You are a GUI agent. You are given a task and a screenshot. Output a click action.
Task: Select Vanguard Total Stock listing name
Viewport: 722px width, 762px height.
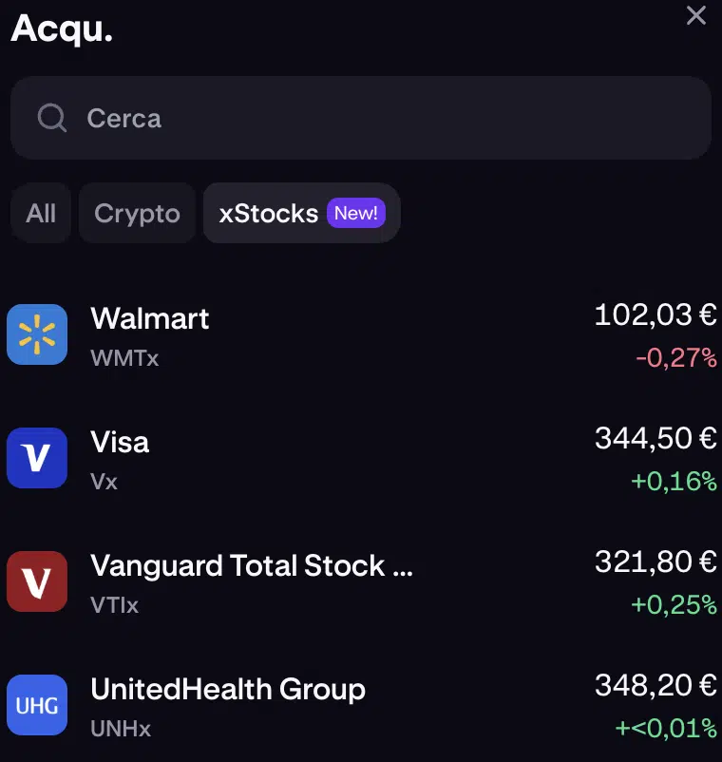click(252, 565)
